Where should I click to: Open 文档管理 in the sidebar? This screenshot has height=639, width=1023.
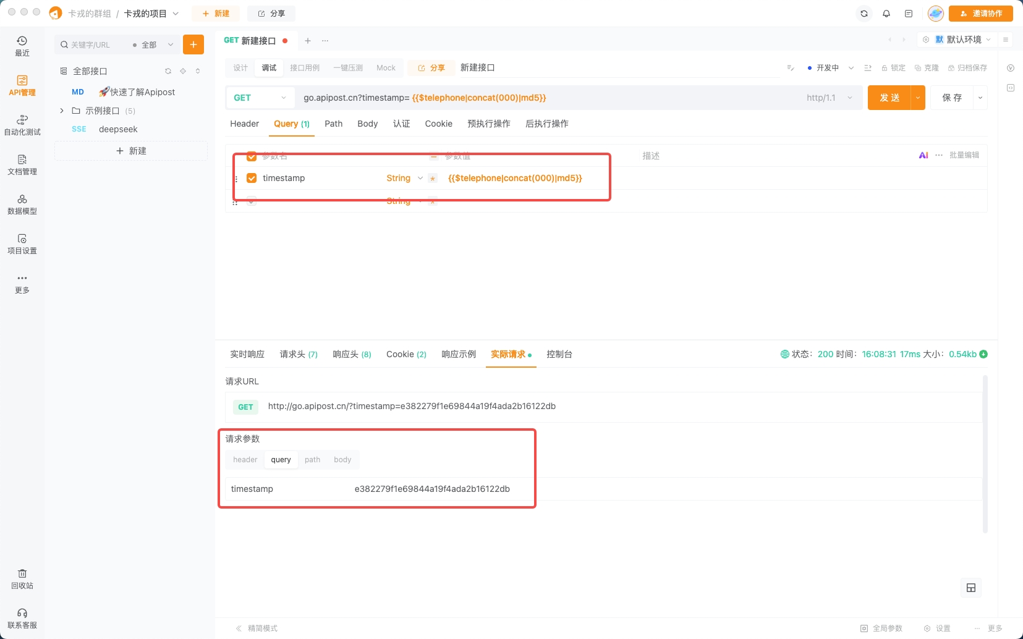pos(22,165)
